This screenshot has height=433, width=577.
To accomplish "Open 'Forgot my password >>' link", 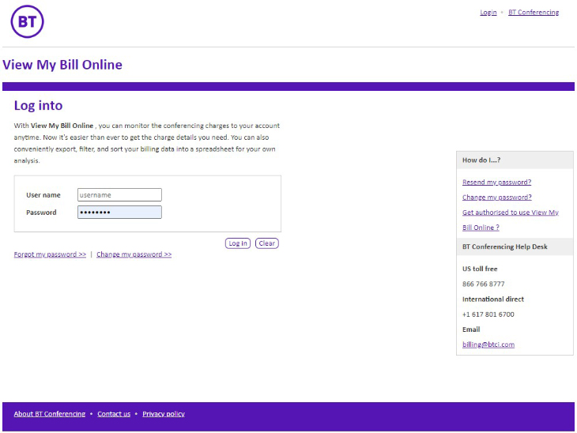I will 50,254.
